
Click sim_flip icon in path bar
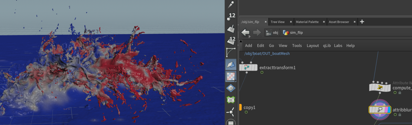[x=286, y=32]
